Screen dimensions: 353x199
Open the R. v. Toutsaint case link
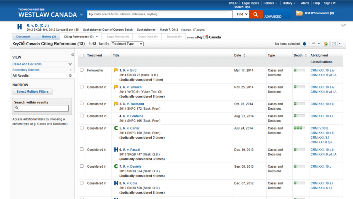(x=133, y=104)
